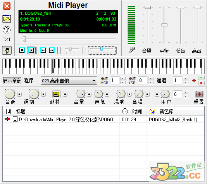Click the red plus add channel icon
This screenshot has height=184, width=207.
(194, 80)
